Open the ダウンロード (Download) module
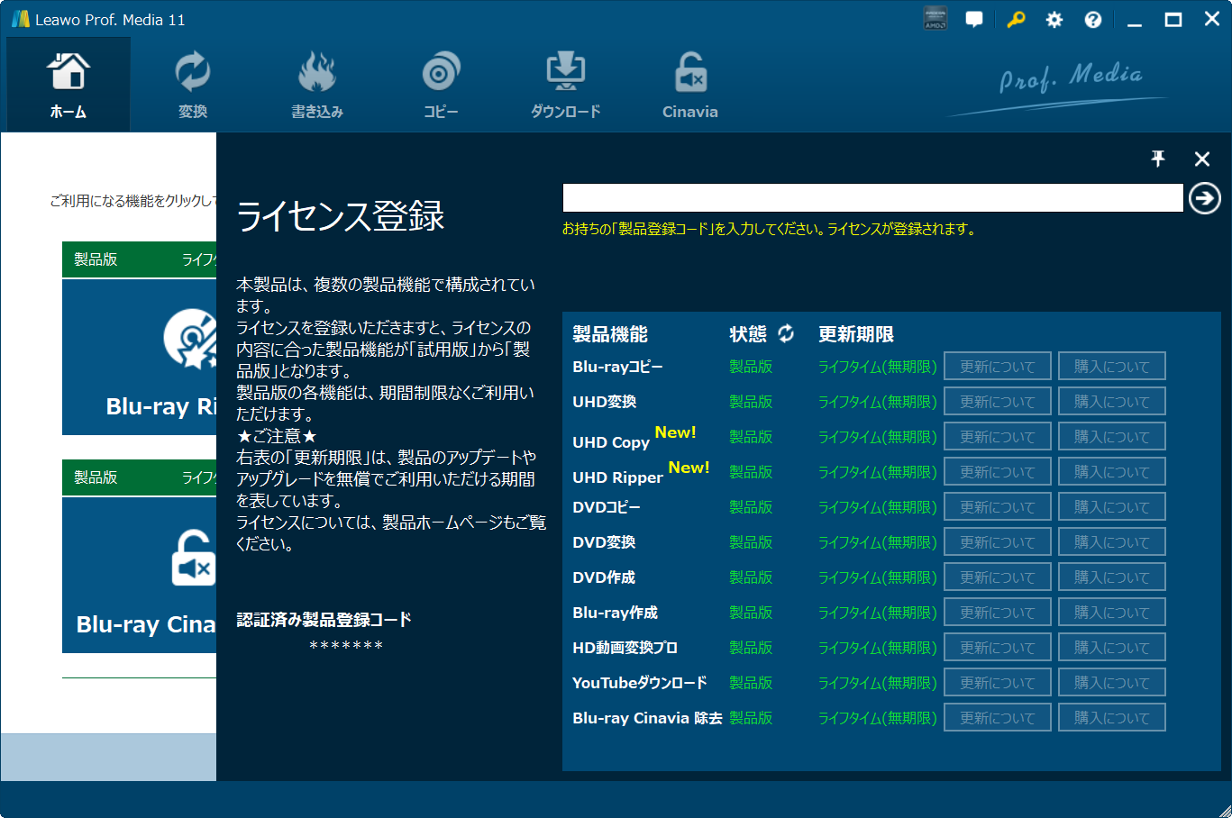Viewport: 1232px width, 818px height. 565,85
